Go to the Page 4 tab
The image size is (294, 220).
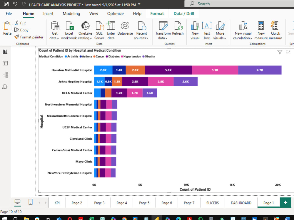[x=122, y=203]
